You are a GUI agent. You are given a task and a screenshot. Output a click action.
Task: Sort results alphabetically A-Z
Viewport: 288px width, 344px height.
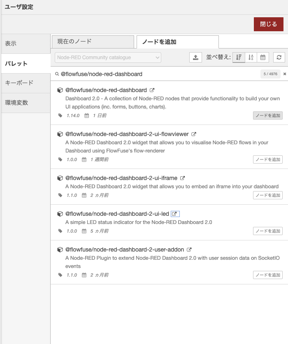[x=251, y=58]
